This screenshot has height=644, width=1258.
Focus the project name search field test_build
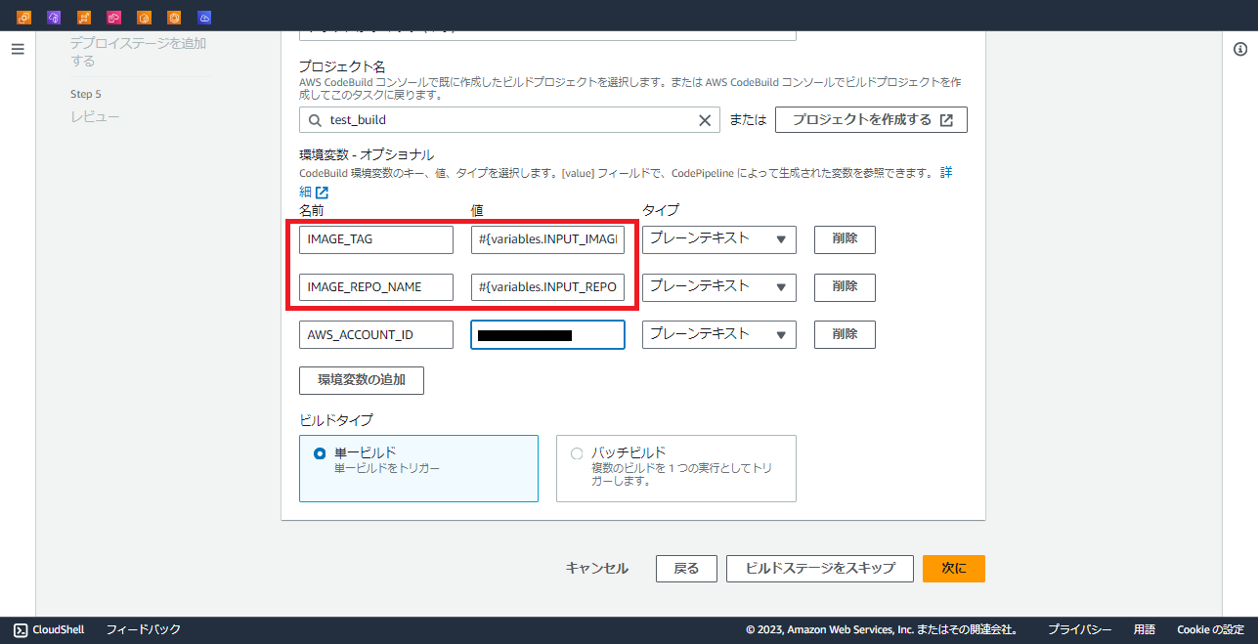click(510, 120)
